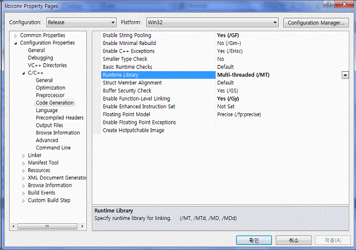The image size is (356, 250).
Task: Expand the XML Document Generator node
Action: coord(23,178)
